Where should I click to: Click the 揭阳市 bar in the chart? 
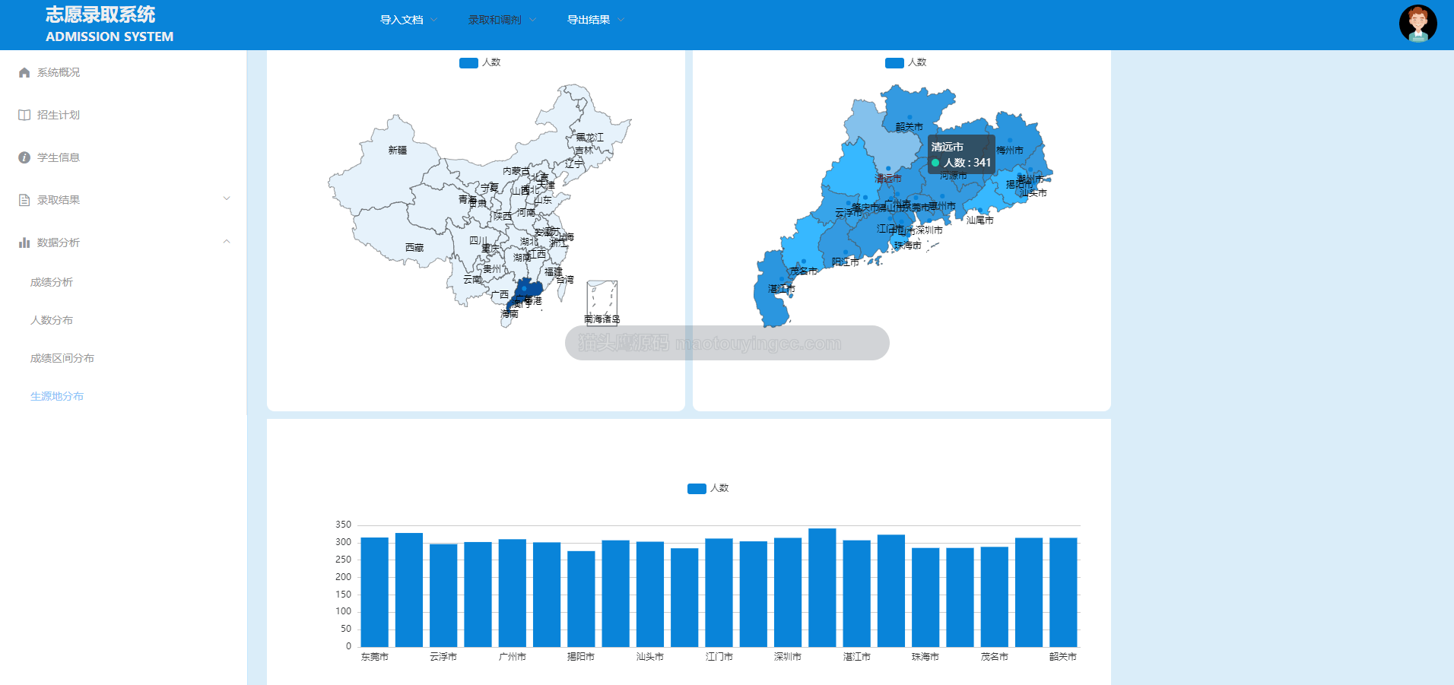581,599
